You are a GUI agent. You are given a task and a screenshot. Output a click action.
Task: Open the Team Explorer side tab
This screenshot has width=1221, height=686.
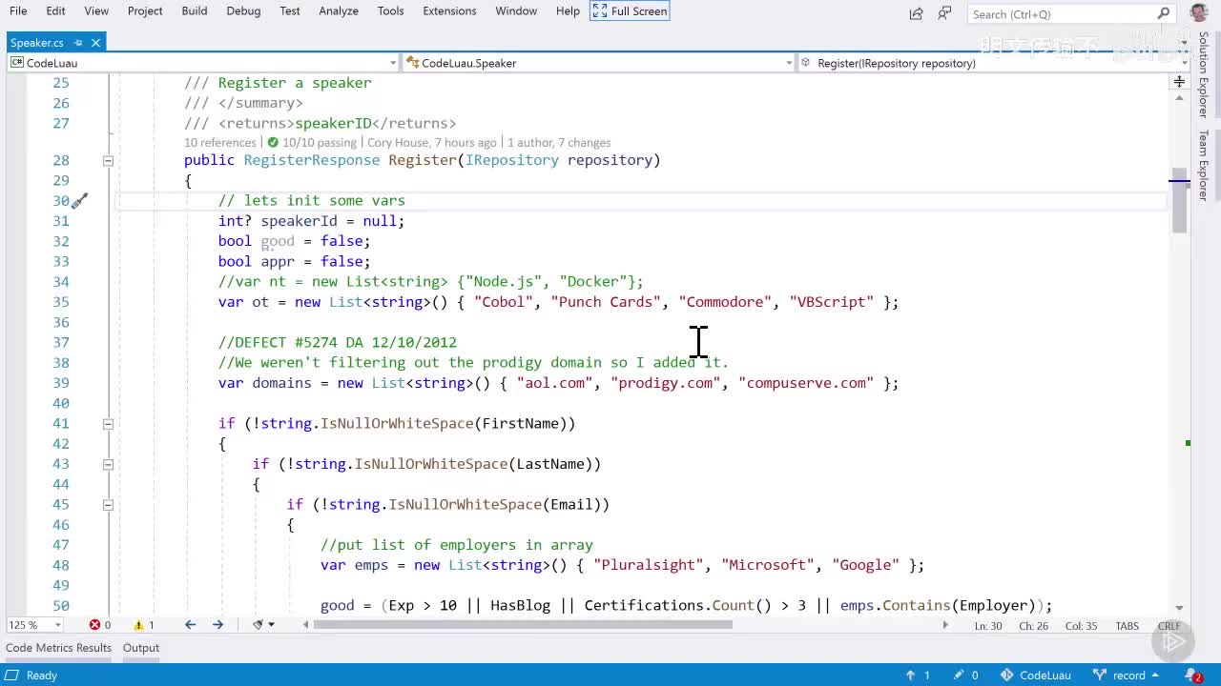[x=1204, y=165]
